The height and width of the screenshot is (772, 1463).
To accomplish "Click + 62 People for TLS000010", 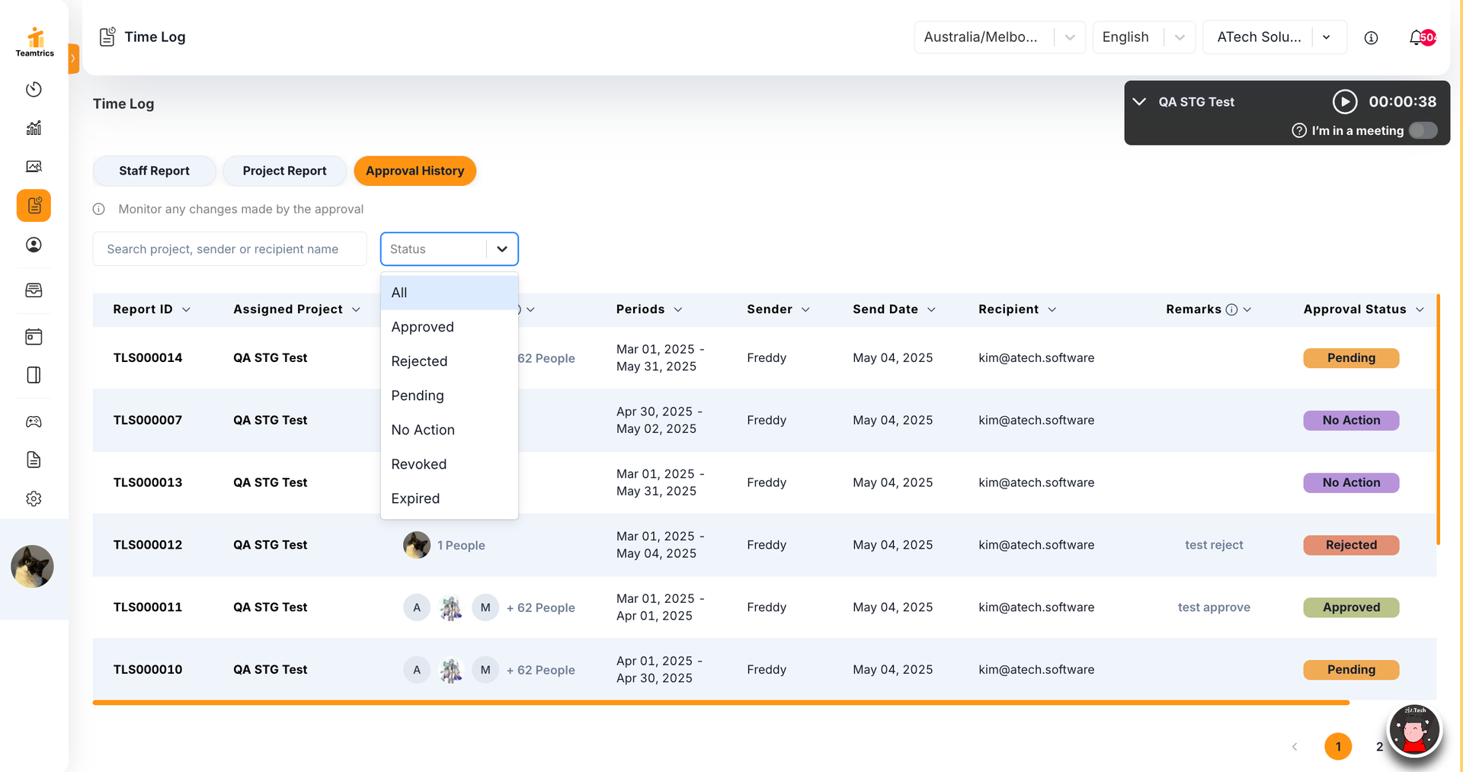I will [541, 671].
